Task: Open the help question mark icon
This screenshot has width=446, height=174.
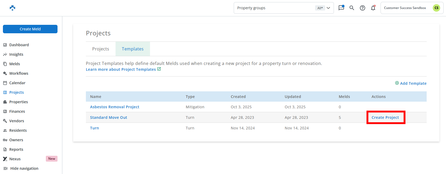Action: point(362,8)
